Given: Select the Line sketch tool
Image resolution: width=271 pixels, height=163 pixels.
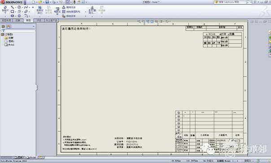Looking at the screenshot, I should click(x=12, y=7).
